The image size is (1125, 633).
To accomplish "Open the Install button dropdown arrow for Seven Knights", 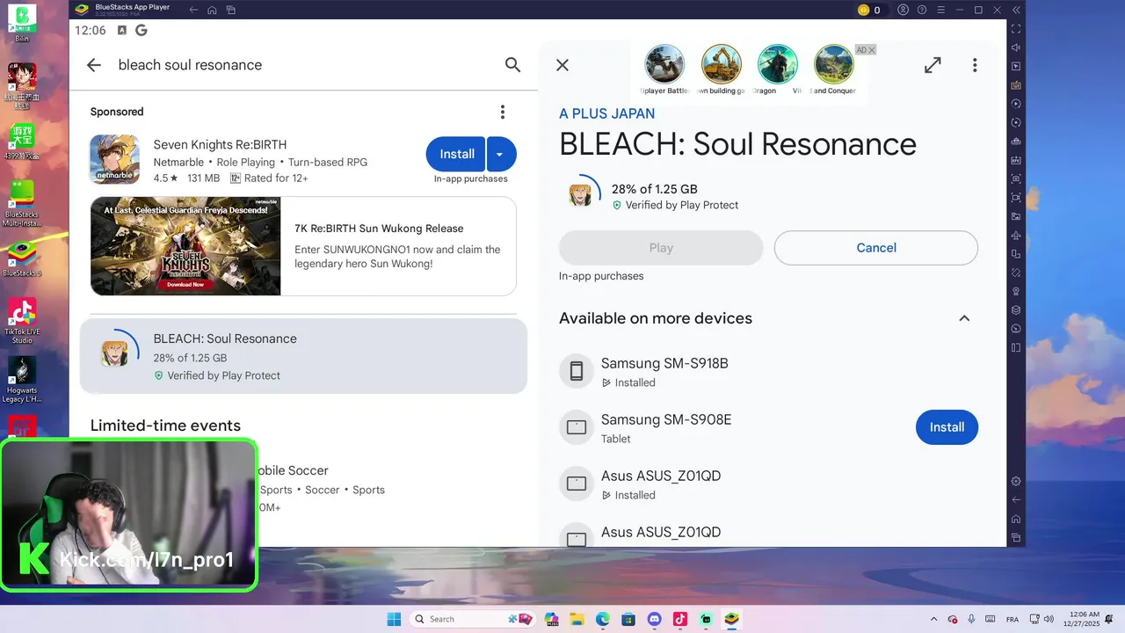I will (x=501, y=154).
